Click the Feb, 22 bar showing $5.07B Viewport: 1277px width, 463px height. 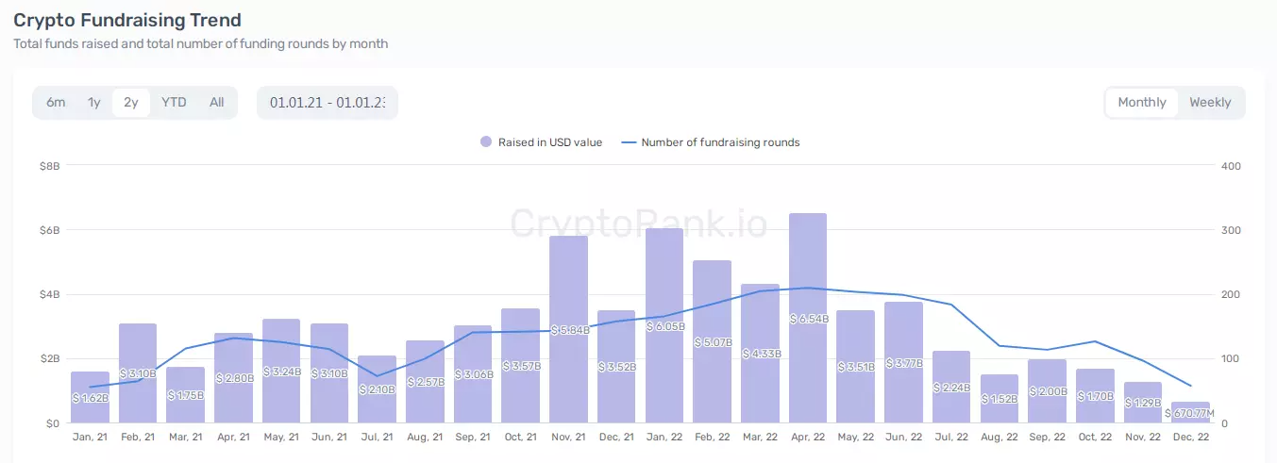tap(712, 341)
